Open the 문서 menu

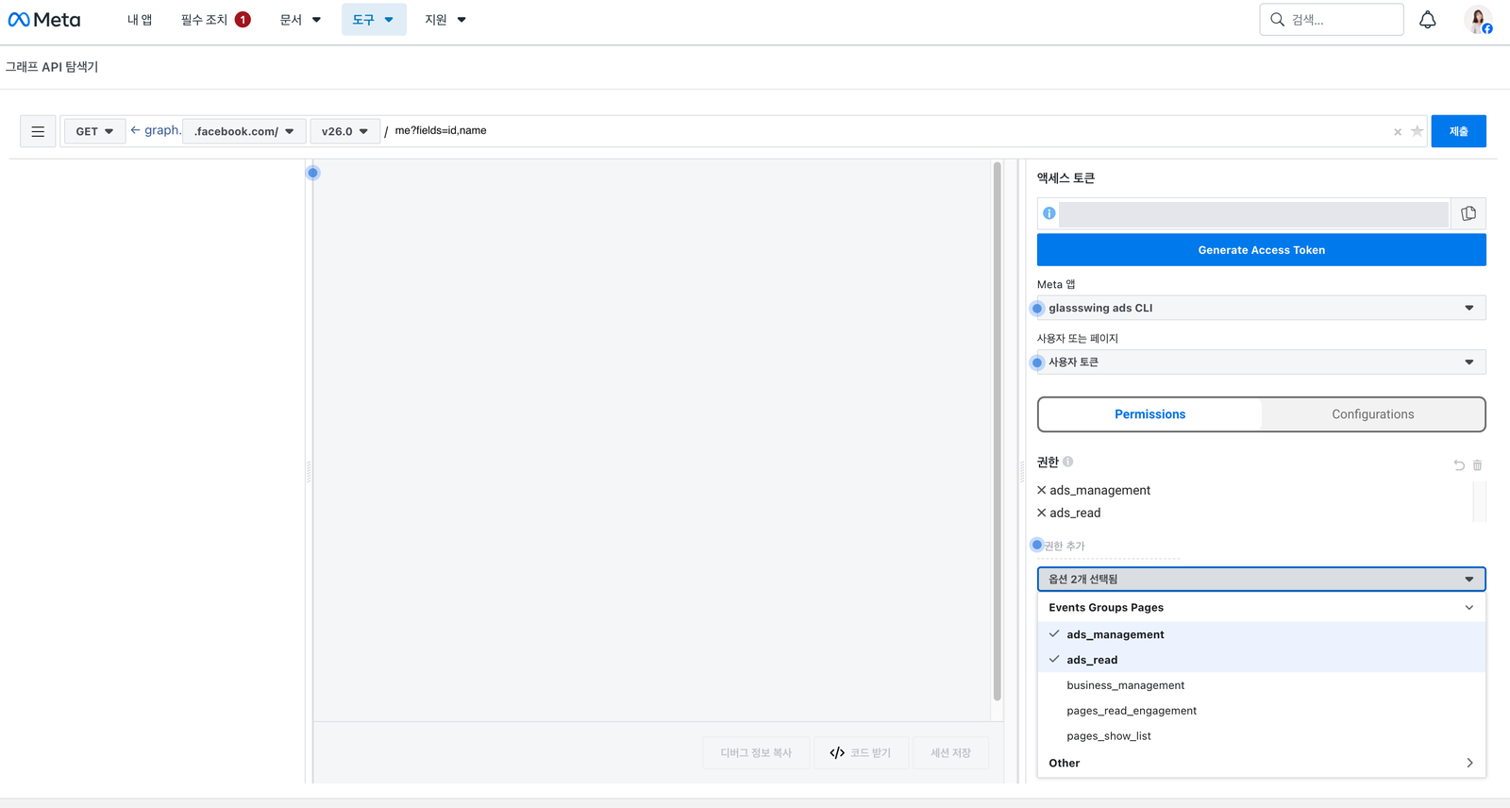tap(300, 19)
